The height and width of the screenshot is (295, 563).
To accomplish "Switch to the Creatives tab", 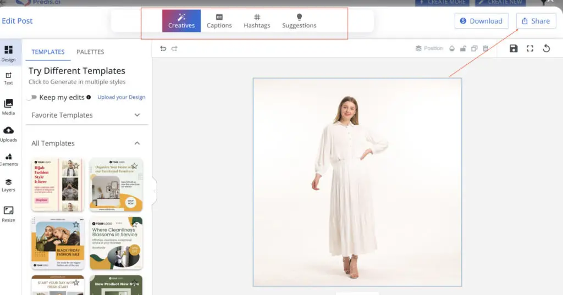I will point(181,21).
